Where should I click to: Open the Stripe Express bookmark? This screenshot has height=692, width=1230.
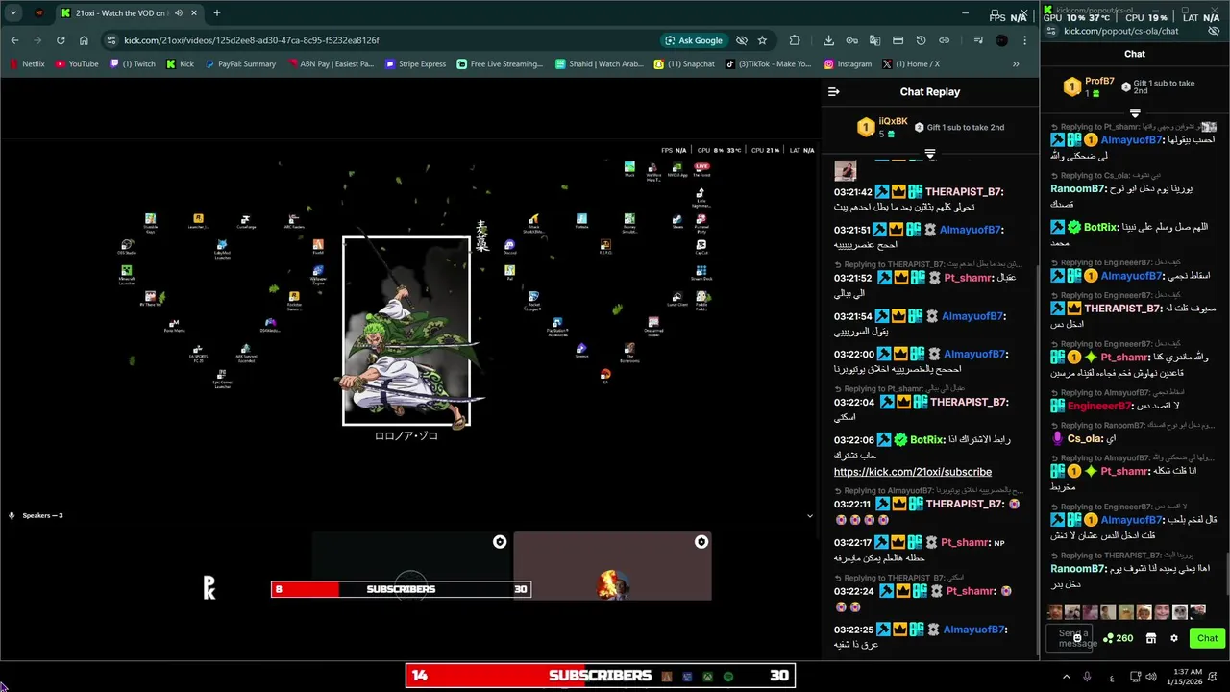pos(416,64)
